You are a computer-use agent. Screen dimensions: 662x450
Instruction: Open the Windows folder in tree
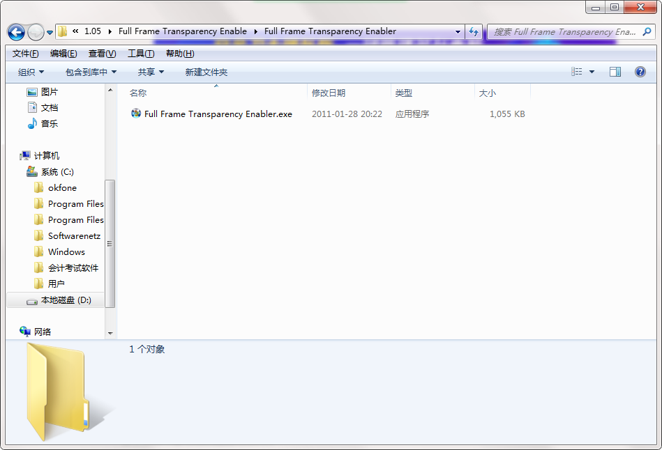pos(67,251)
